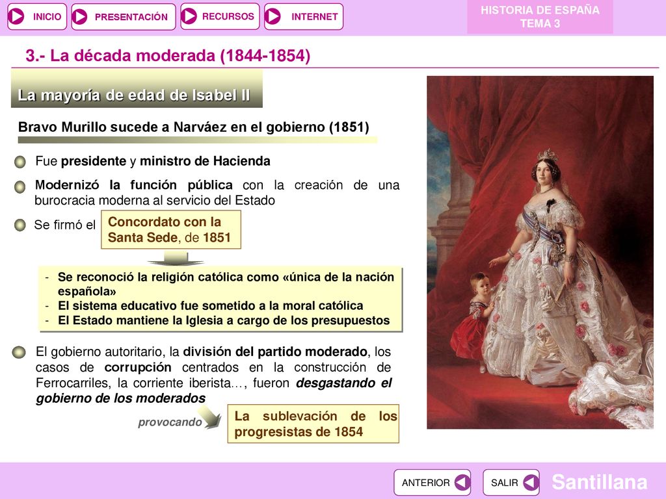
Task: Open the RECURSOS menu label
Action: coord(228,16)
